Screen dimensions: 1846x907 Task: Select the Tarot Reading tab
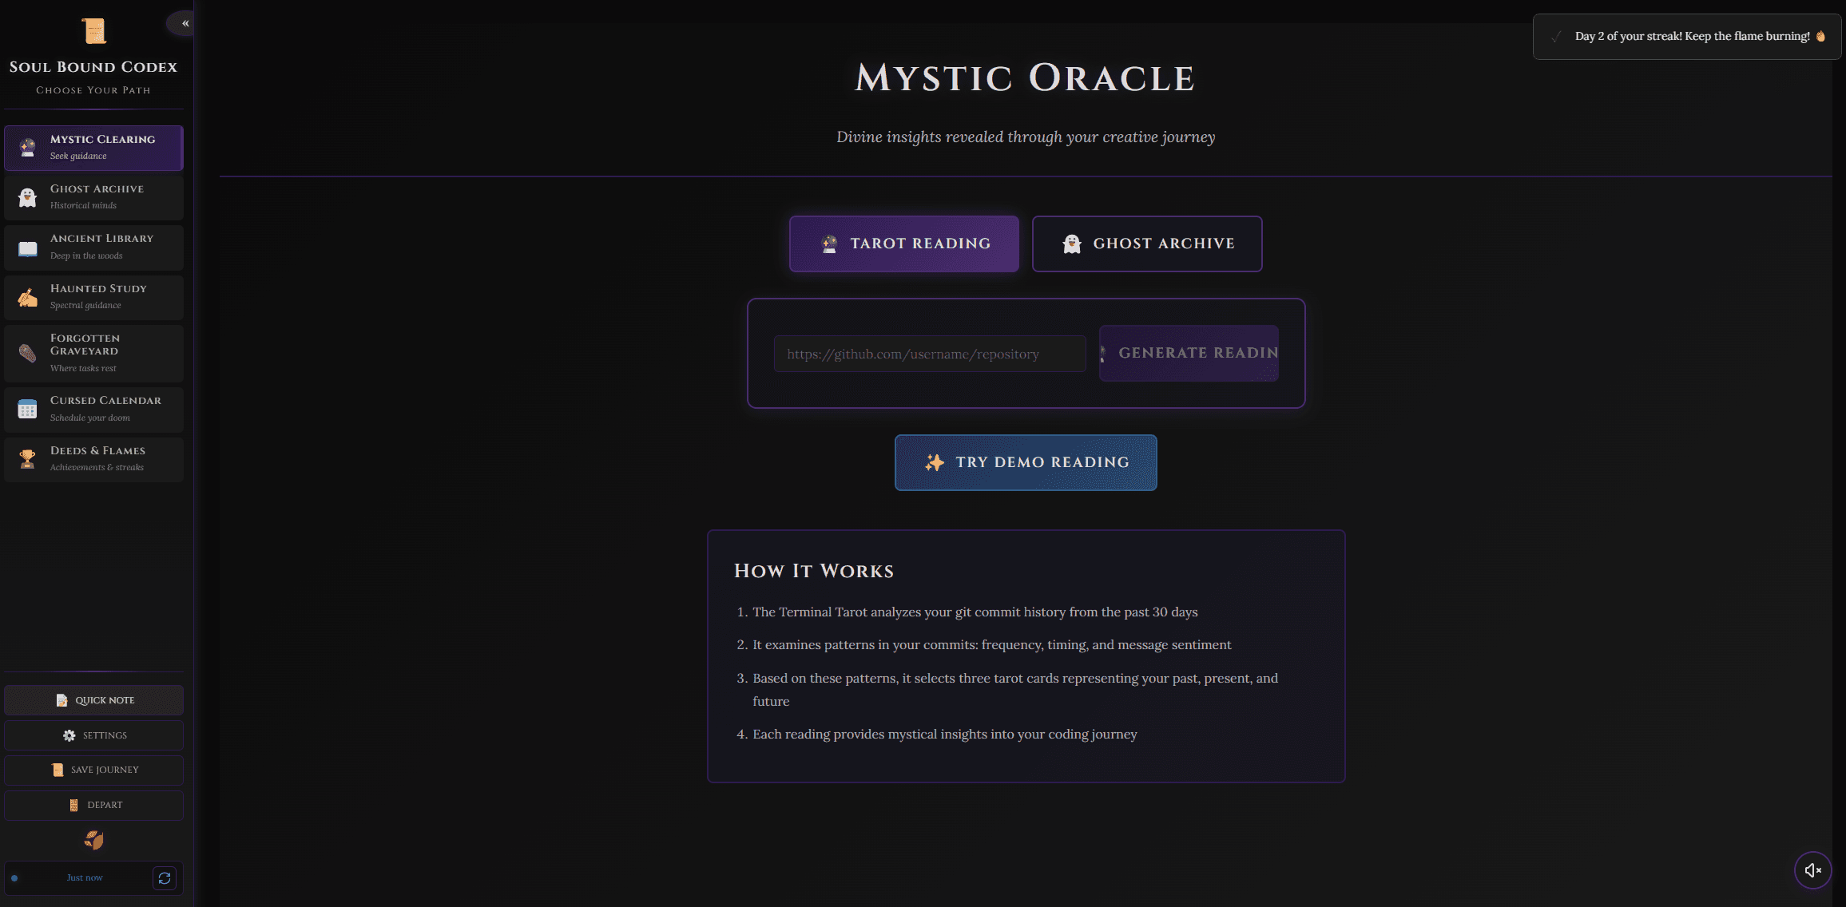click(904, 244)
